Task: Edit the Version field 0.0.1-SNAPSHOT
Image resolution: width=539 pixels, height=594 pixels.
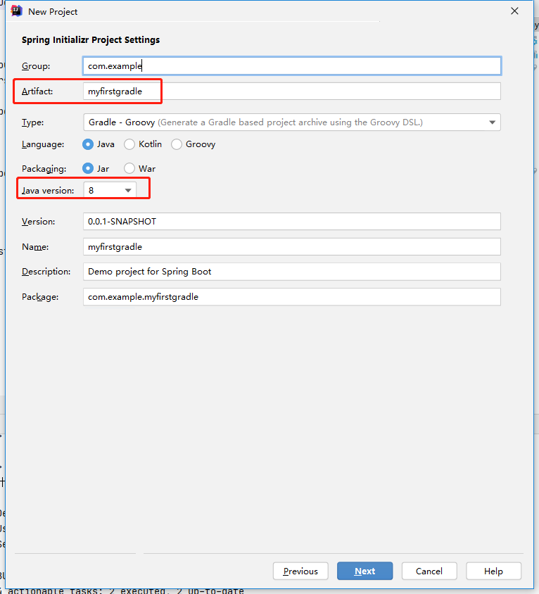Action: coord(292,222)
